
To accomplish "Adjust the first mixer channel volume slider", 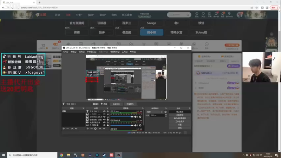I will click(x=122, y=117).
